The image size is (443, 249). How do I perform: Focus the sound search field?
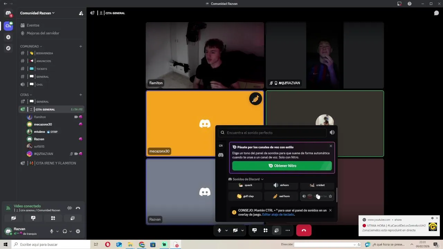point(272,132)
